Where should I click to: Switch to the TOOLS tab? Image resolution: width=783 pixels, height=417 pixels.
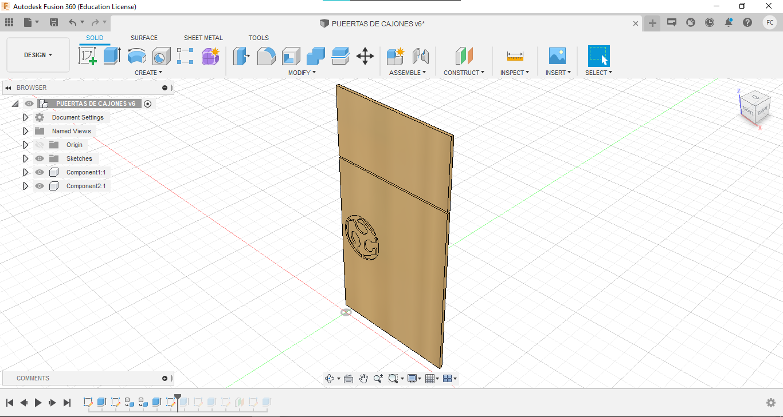[259, 38]
